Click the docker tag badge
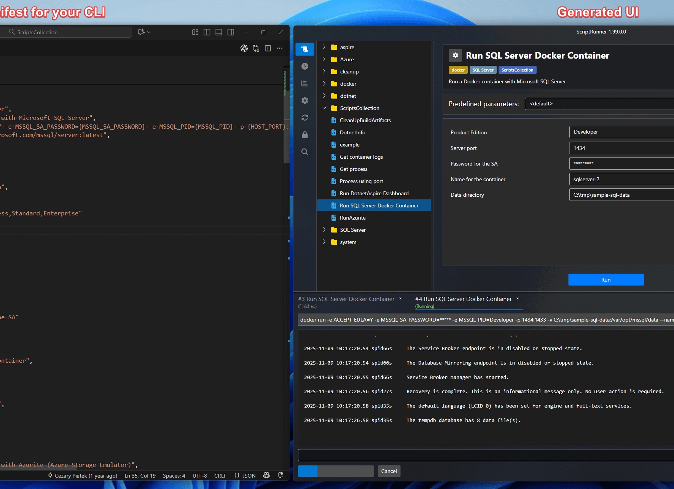Viewport: 674px width, 489px height. pyautogui.click(x=458, y=70)
